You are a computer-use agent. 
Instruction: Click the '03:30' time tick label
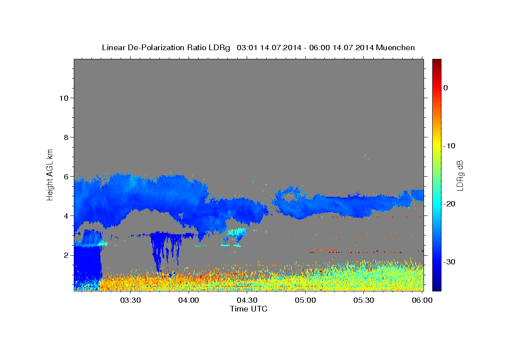tap(130, 300)
